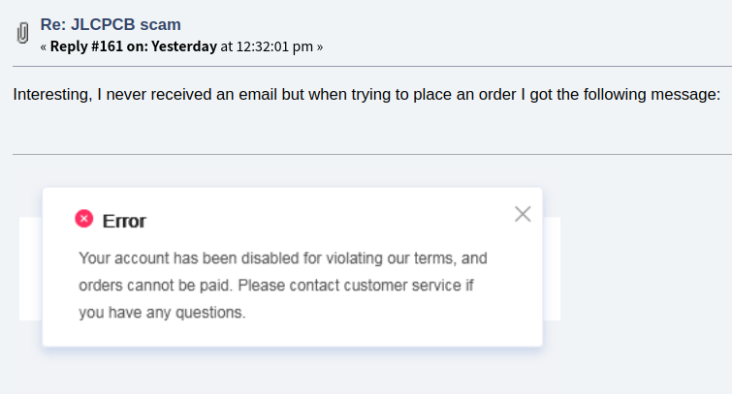Click the post text starting "Interesting, I never"
Screen dimensions: 732x394
[366, 95]
